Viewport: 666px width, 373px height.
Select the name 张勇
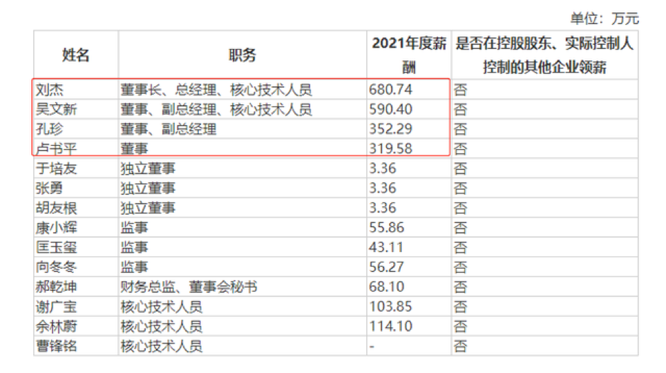50,188
